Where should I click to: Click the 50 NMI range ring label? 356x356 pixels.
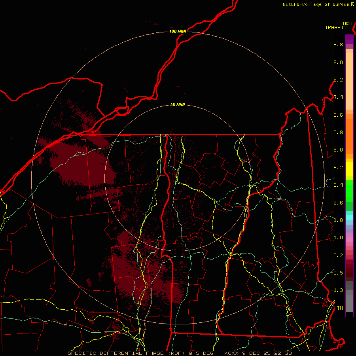[x=178, y=105]
